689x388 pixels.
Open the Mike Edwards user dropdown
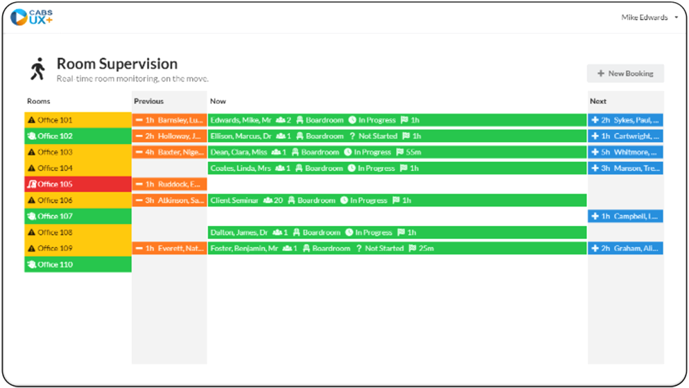[649, 17]
